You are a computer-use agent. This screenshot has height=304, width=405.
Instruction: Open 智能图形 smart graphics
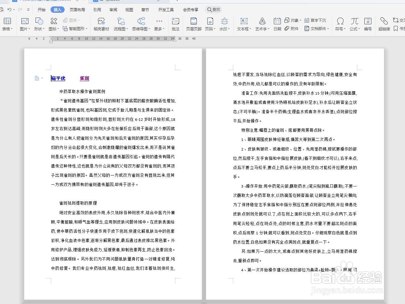coord(75,28)
